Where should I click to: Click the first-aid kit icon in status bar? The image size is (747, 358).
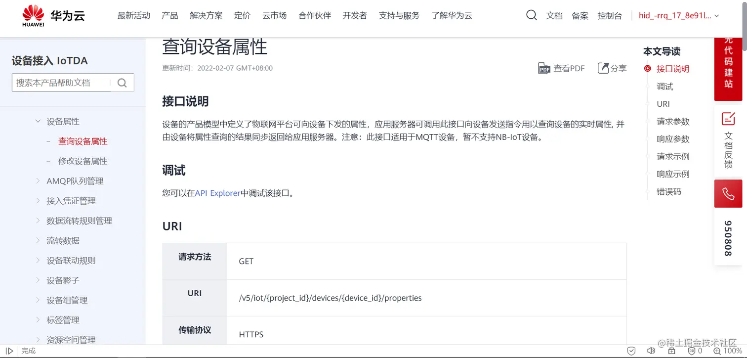(x=671, y=351)
